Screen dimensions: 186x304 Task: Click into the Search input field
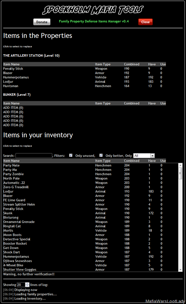click(x=34, y=156)
